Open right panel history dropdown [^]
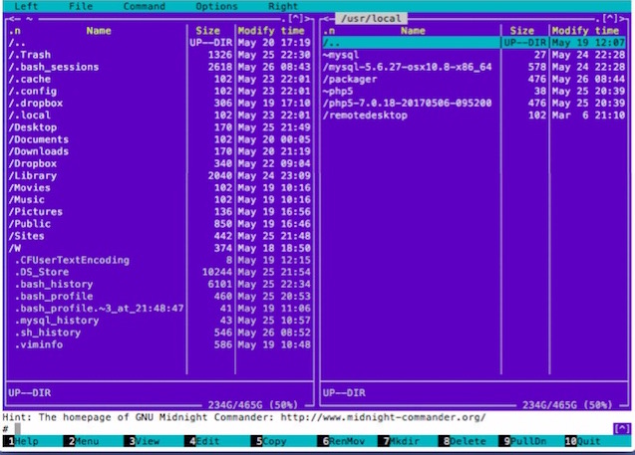 [610, 19]
